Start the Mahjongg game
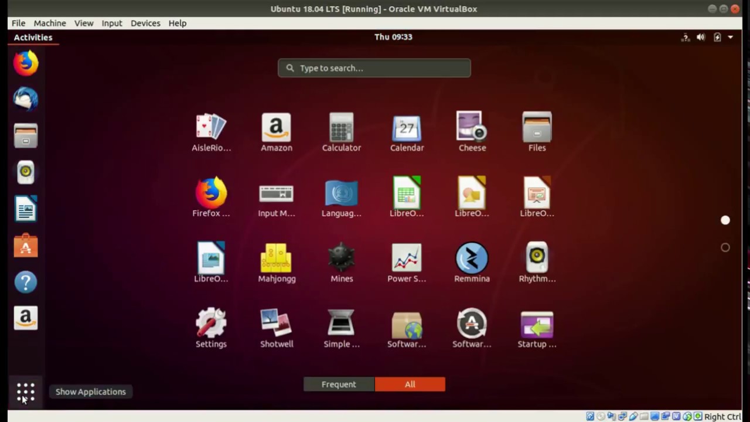Viewport: 750px width, 422px height. pos(277,263)
